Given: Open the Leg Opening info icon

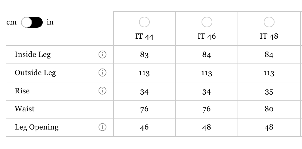Looking at the screenshot, I should click(102, 127).
